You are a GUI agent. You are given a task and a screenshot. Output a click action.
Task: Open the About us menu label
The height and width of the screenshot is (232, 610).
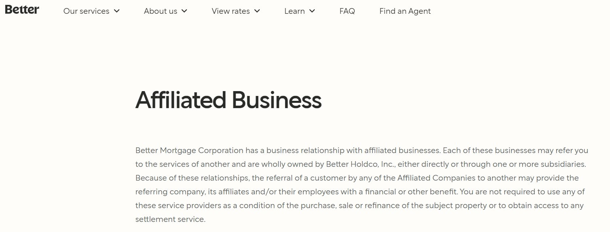[x=160, y=11]
